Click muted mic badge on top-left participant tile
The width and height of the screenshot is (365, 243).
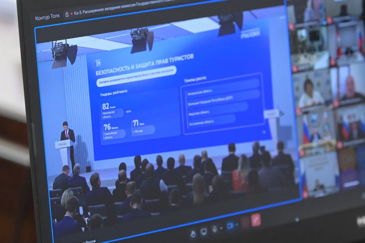[x=291, y=27]
